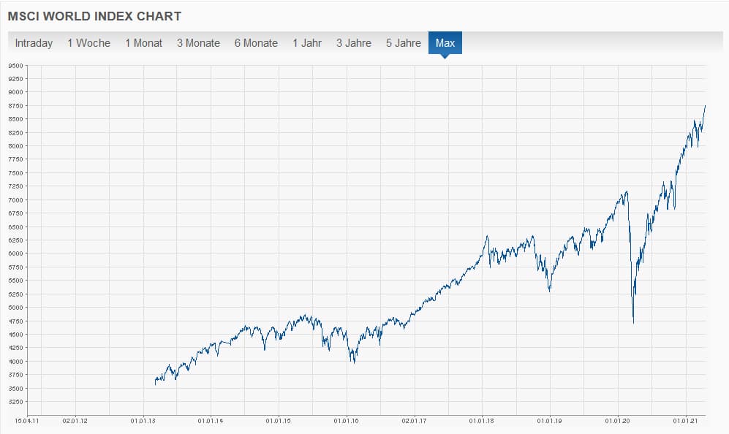Click the 9500 y-axis value label
The width and height of the screenshot is (729, 434).
click(15, 66)
